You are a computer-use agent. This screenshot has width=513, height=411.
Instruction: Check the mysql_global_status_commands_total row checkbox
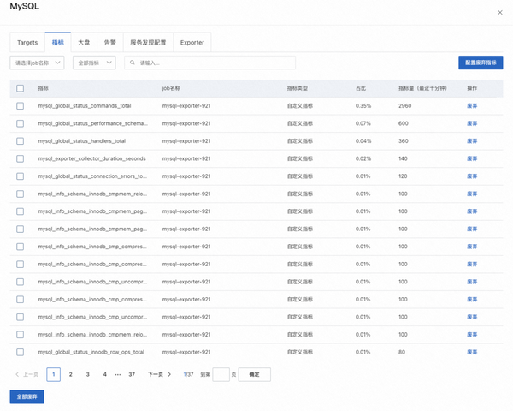click(20, 106)
